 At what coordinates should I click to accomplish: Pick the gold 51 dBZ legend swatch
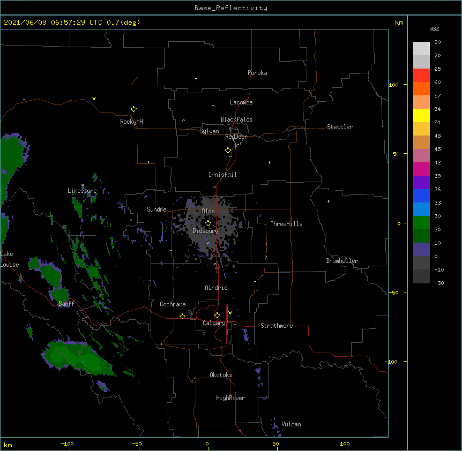point(421,129)
